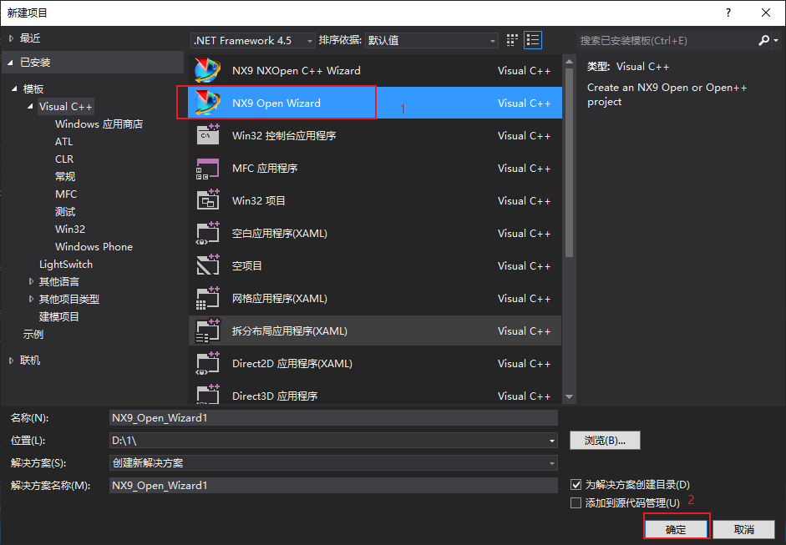Pick the 空项目 template icon
This screenshot has height=545, width=786.
[x=207, y=265]
